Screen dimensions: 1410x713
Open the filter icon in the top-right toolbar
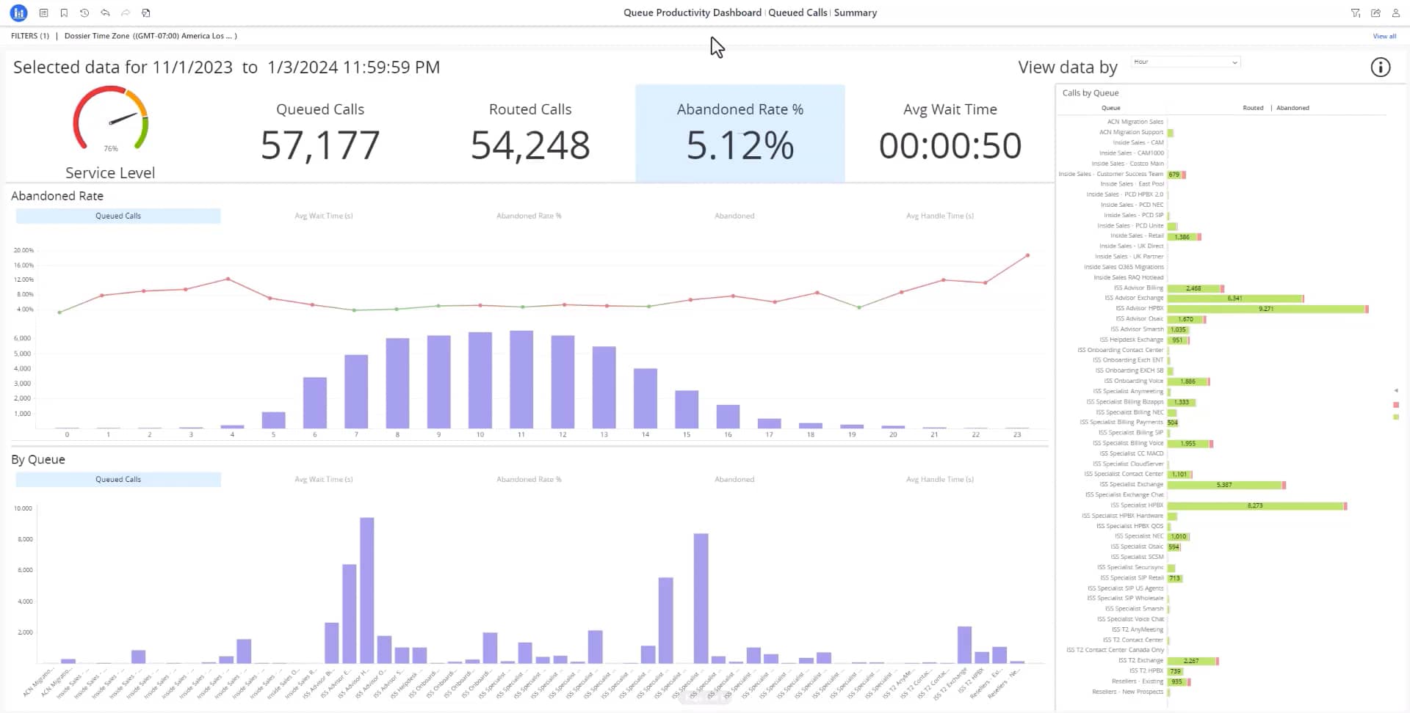point(1356,12)
